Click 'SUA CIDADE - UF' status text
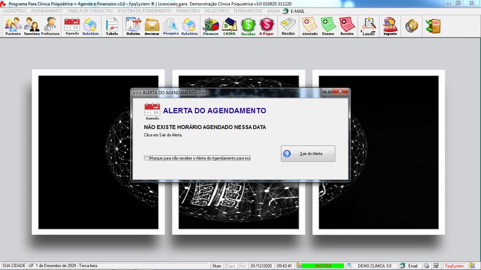Viewport: 481px width, 270px height. pos(18,266)
